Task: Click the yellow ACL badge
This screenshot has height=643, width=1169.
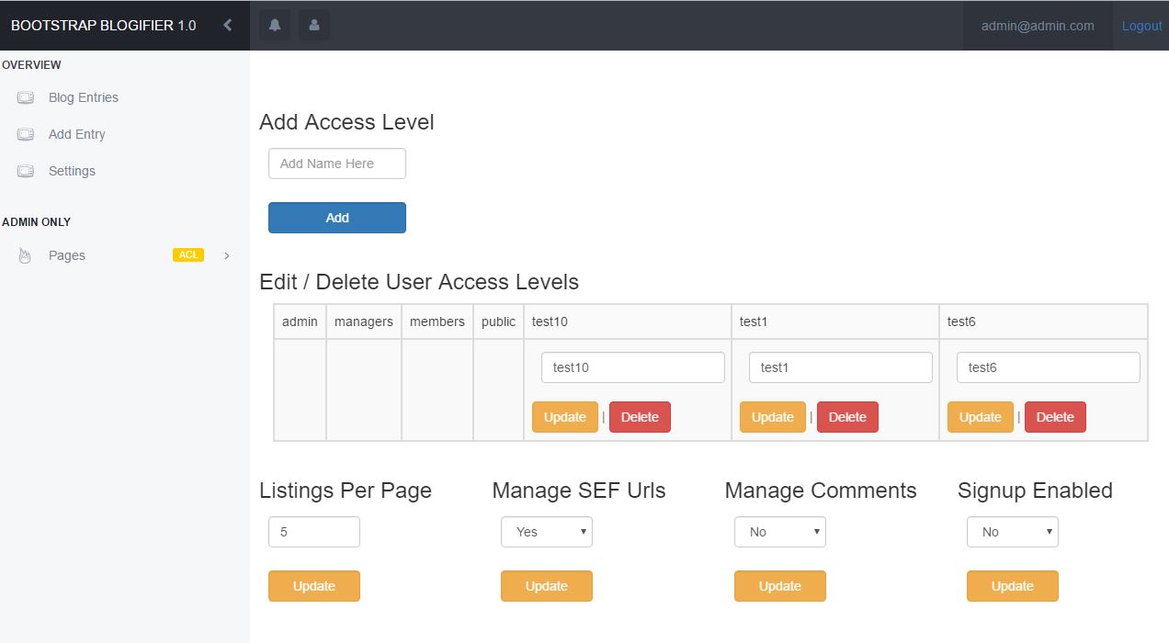Action: pyautogui.click(x=188, y=255)
